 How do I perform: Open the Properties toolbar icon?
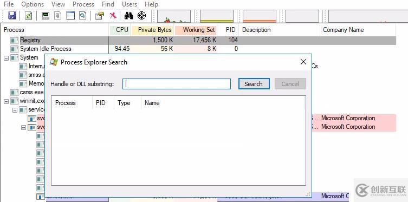(99, 16)
